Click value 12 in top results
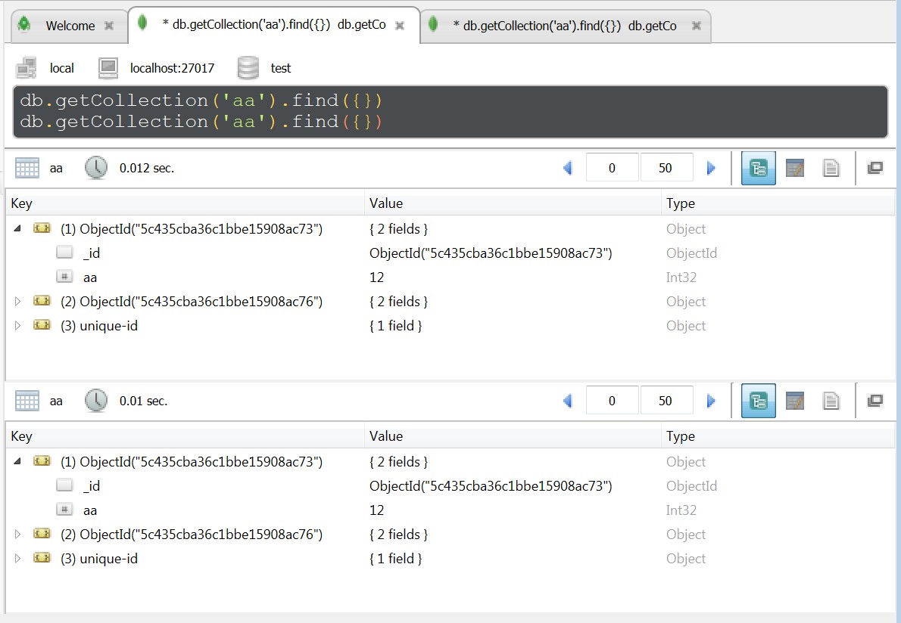 376,277
